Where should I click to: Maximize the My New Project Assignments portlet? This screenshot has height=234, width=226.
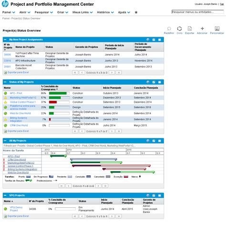click(160, 40)
